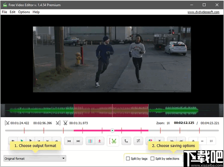Cut selection with the green scissors button
The width and height of the screenshot is (224, 167).
click(113, 141)
